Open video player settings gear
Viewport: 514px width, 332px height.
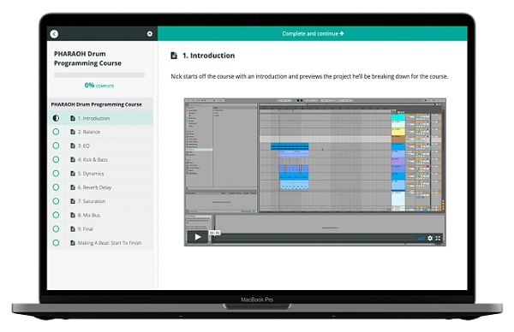pyautogui.click(x=430, y=238)
